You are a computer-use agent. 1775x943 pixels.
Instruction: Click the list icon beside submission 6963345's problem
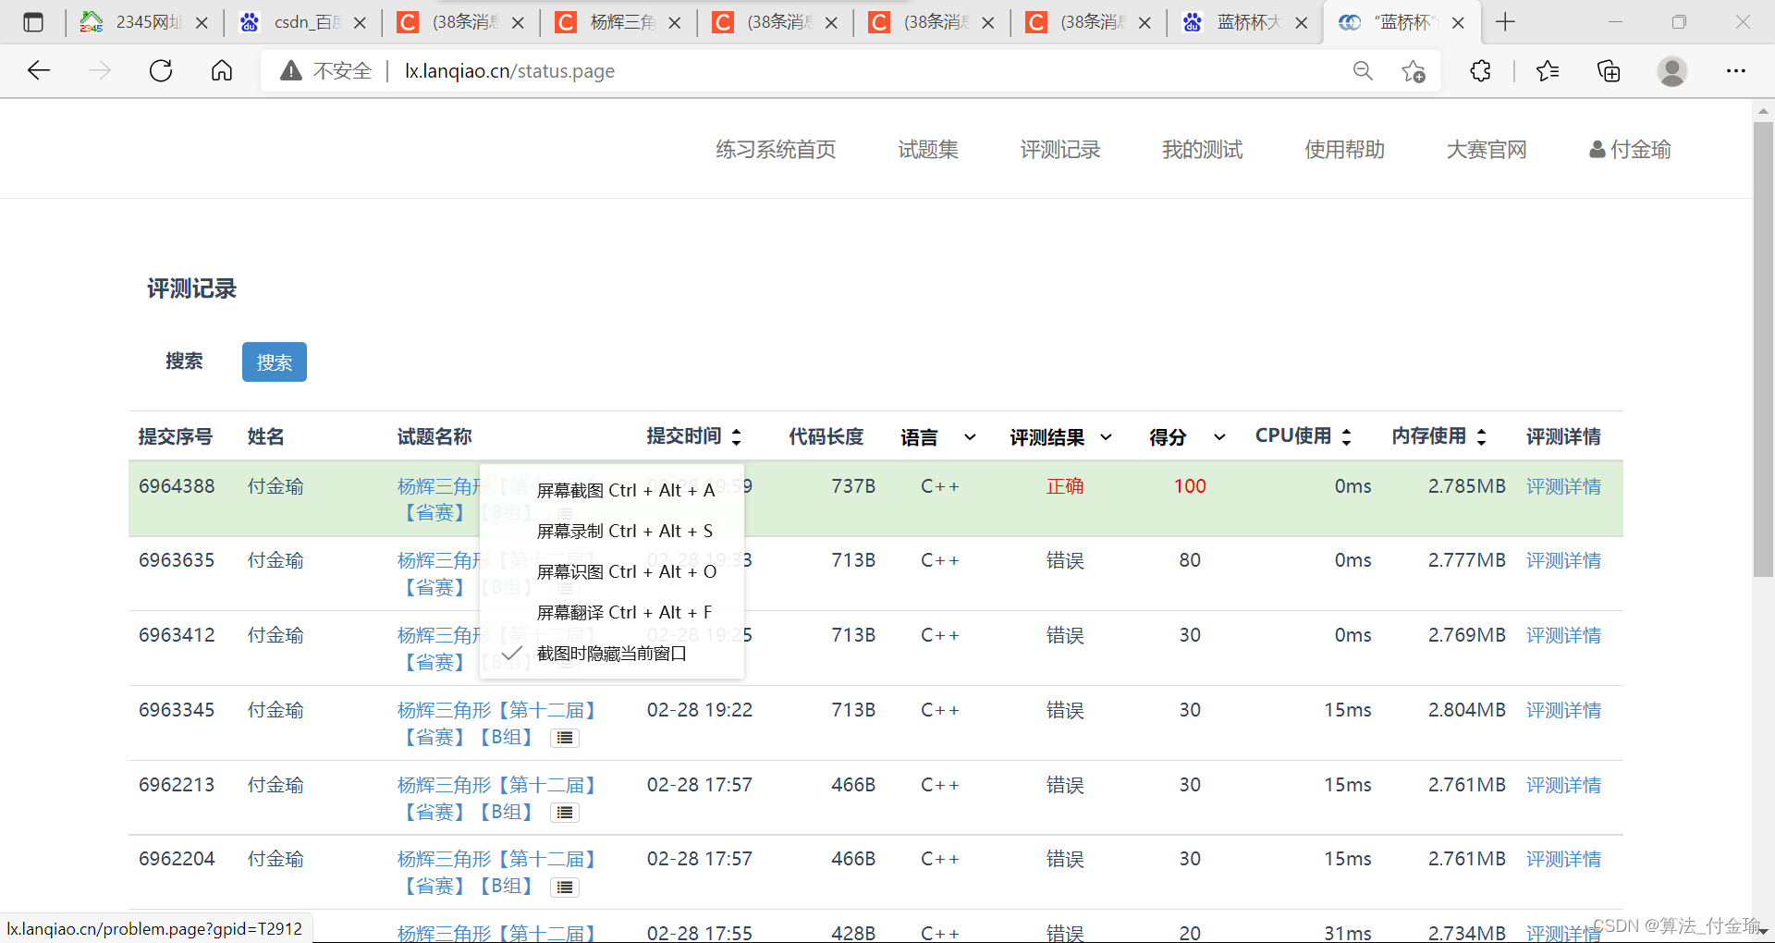[565, 737]
